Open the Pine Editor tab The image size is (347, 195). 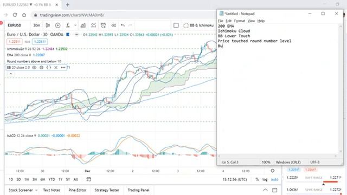(77, 190)
